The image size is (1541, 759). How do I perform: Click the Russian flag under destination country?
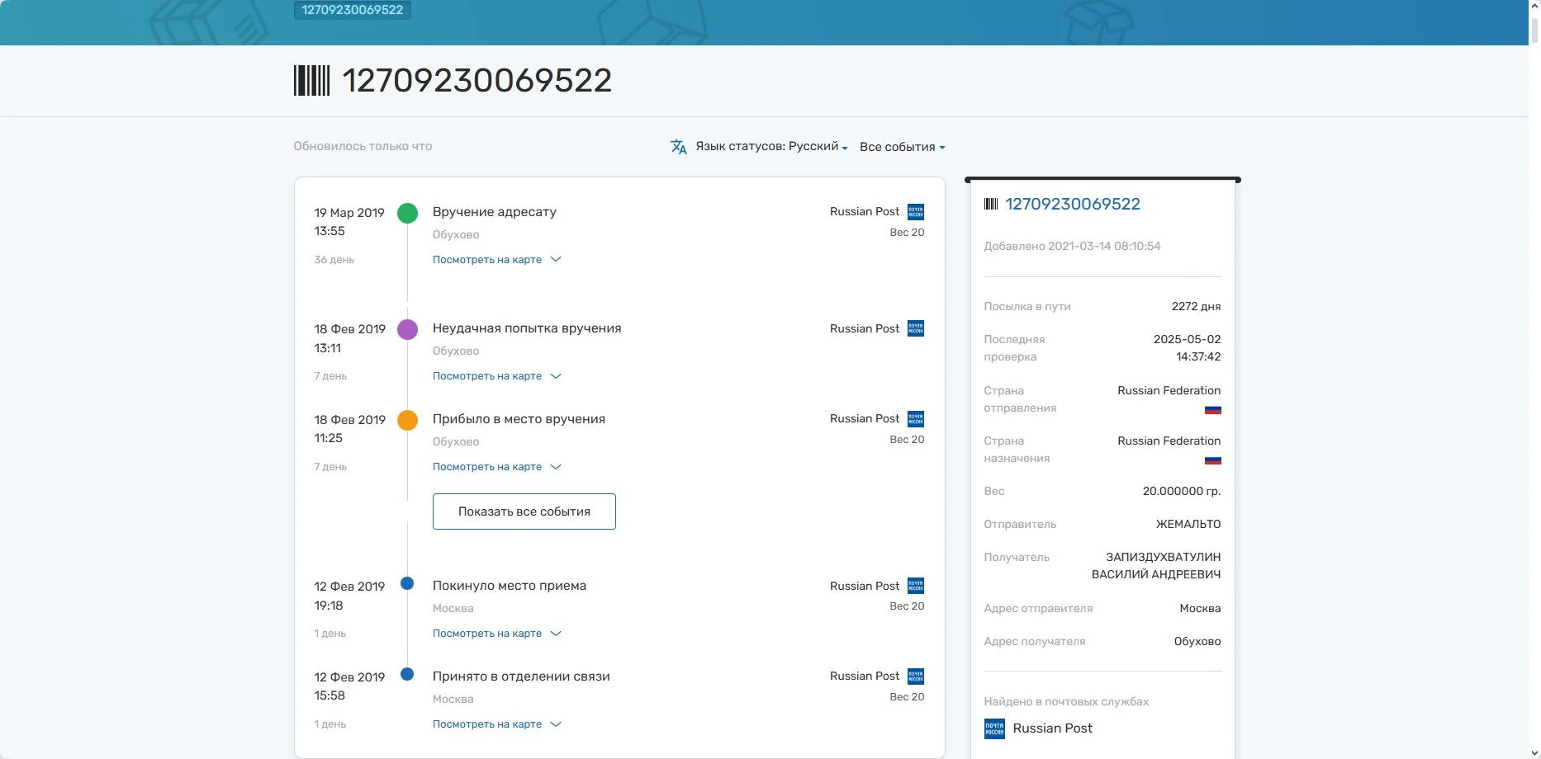tap(1212, 460)
